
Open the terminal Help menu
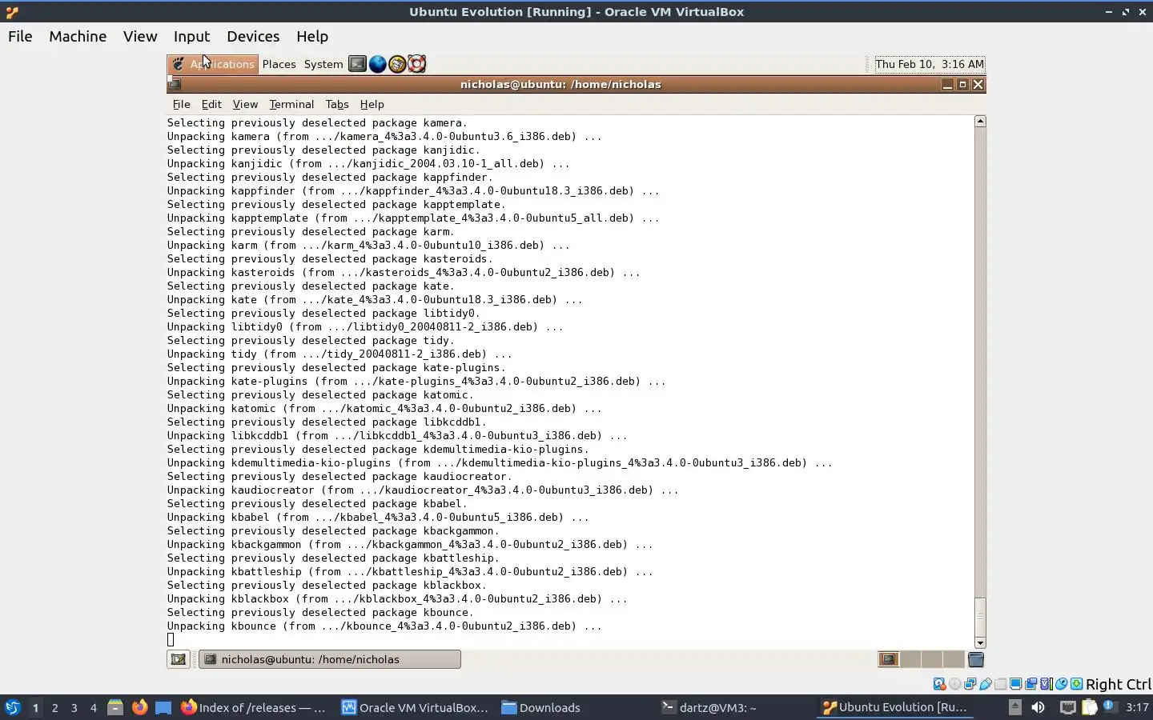372,104
